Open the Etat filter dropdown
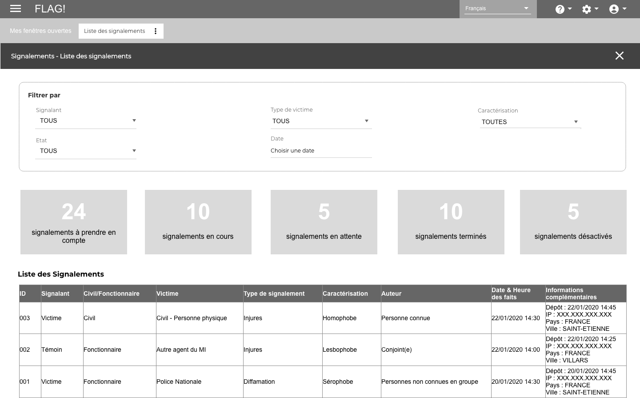This screenshot has height=398, width=640. [86, 151]
